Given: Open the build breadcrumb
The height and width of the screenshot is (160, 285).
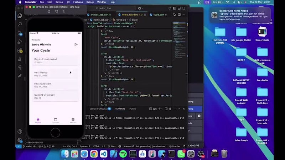Looking at the screenshot, I should [x=133, y=20].
